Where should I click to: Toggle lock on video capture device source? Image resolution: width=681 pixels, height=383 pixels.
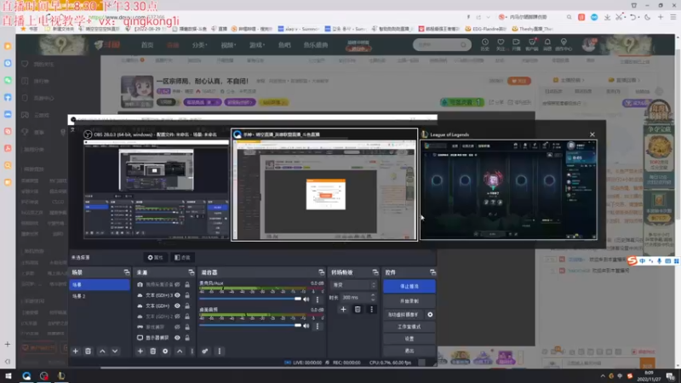click(x=187, y=284)
